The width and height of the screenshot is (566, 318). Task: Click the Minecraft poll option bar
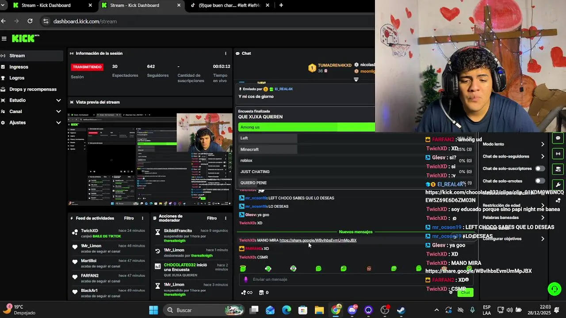[268, 149]
